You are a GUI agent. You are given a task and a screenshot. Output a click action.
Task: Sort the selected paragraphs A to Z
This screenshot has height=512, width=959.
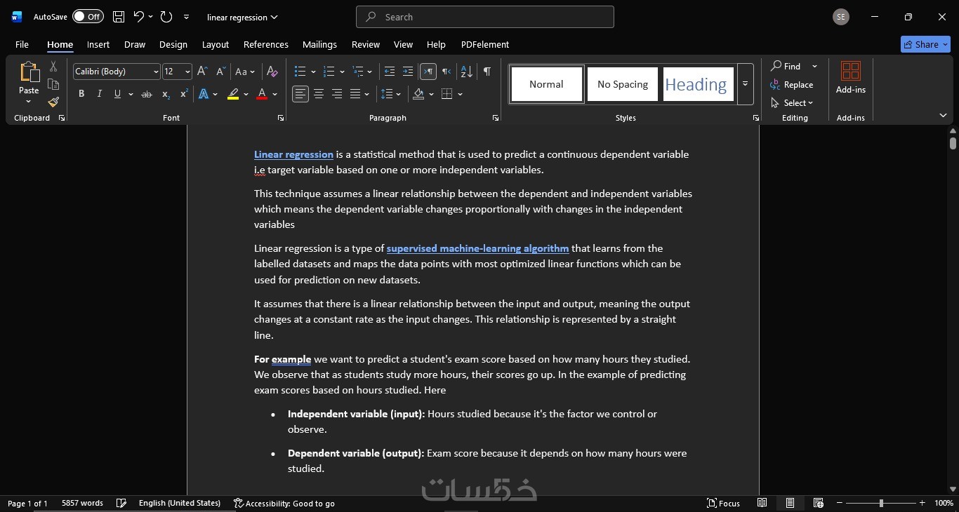466,72
